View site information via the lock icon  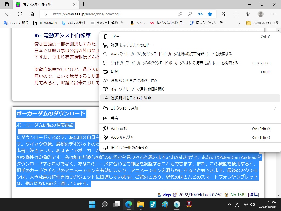[x=47, y=14]
